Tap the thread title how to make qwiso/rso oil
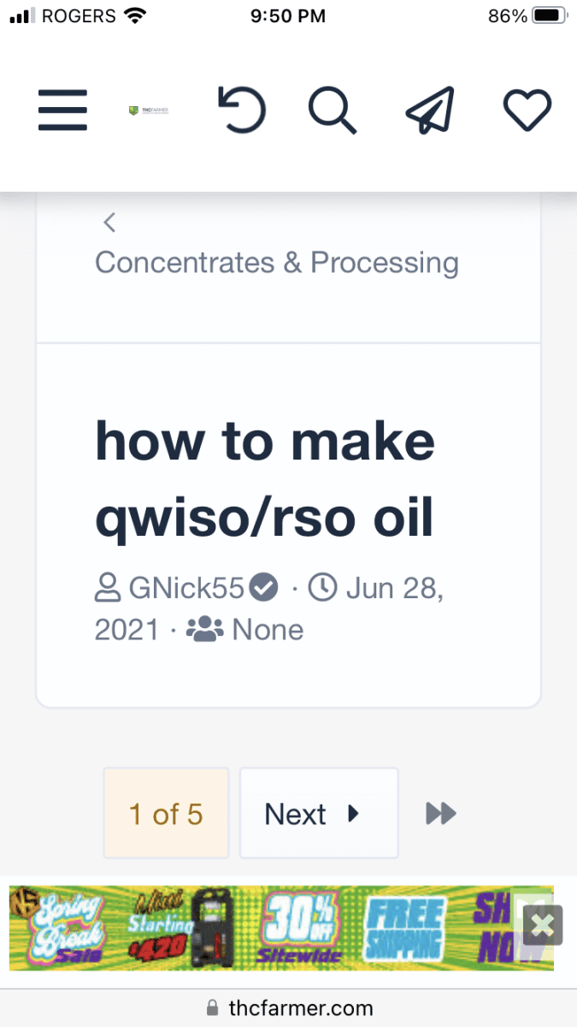This screenshot has width=577, height=1027. coord(265,479)
